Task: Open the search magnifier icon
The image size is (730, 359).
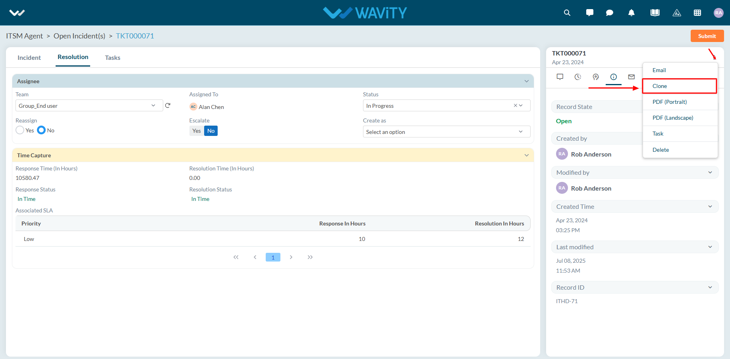Action: (x=567, y=13)
